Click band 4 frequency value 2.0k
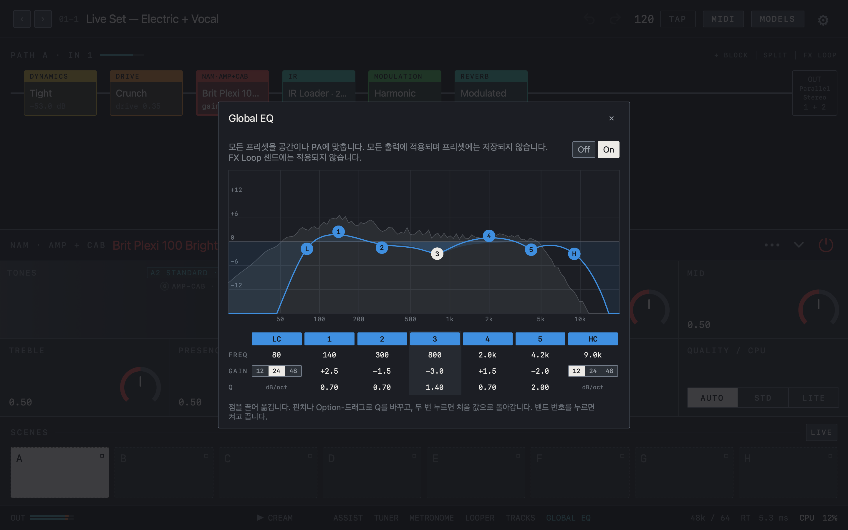 (x=487, y=355)
